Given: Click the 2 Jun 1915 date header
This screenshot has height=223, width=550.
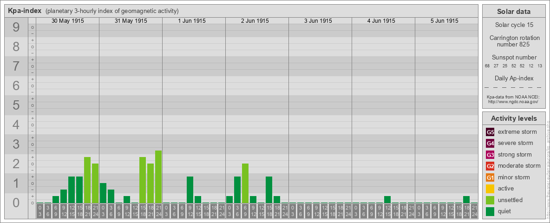Looking at the screenshot, I should coord(255,21).
